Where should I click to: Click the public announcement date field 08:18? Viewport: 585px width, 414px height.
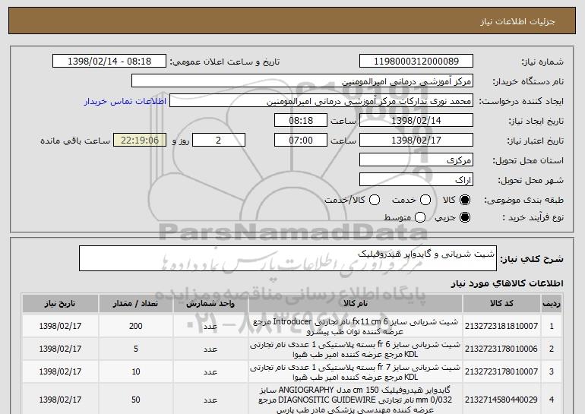pyautogui.click(x=109, y=61)
